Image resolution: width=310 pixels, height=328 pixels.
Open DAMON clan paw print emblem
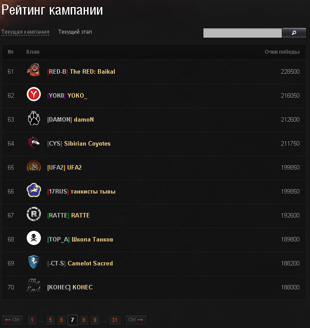[34, 118]
